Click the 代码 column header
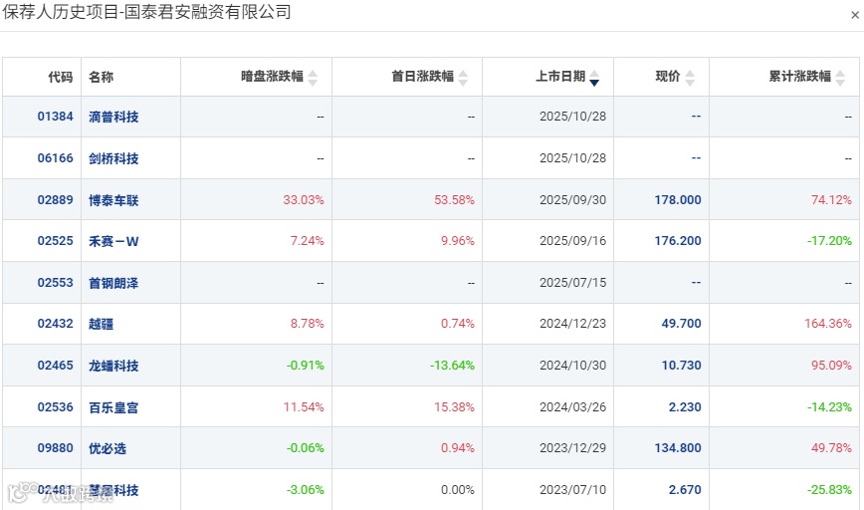This screenshot has height=510, width=864. [x=61, y=77]
